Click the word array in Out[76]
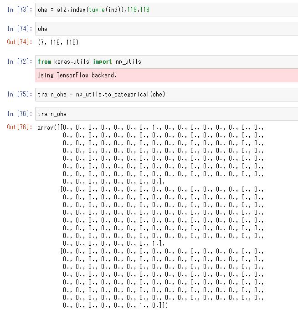This screenshot has height=314, width=298. point(45,127)
